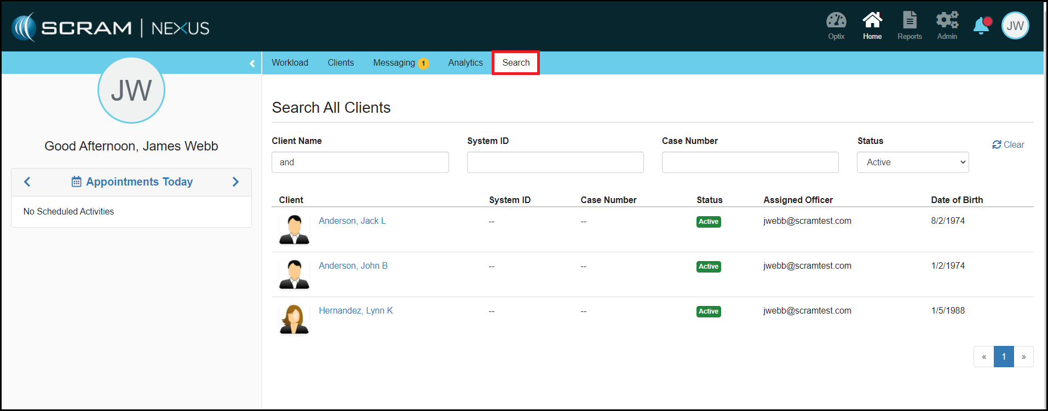Open client Anderson, Jack L
This screenshot has width=1048, height=411.
352,221
